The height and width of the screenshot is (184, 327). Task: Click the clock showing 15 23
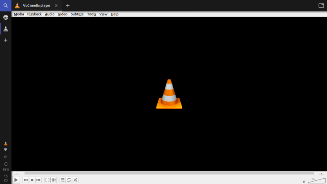coord(6,178)
